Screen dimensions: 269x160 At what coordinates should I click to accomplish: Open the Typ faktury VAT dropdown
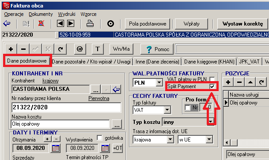(x=167, y=110)
